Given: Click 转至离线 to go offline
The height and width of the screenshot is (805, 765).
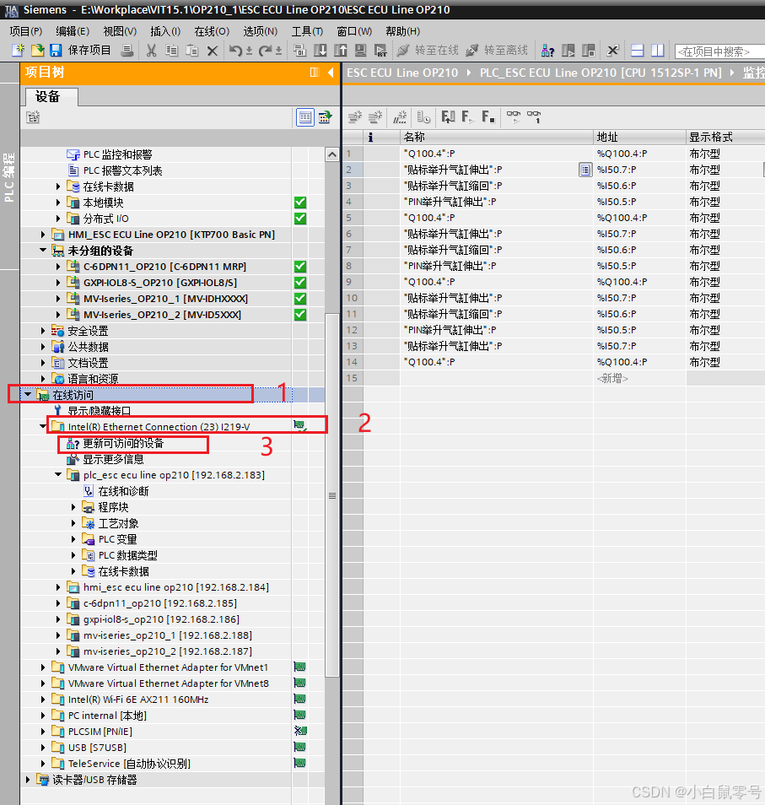Looking at the screenshot, I should tap(497, 50).
